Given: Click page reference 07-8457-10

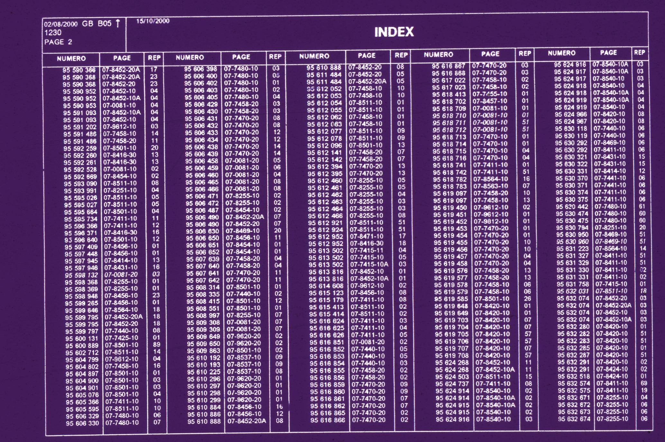Looking at the screenshot, I should click(490, 101).
